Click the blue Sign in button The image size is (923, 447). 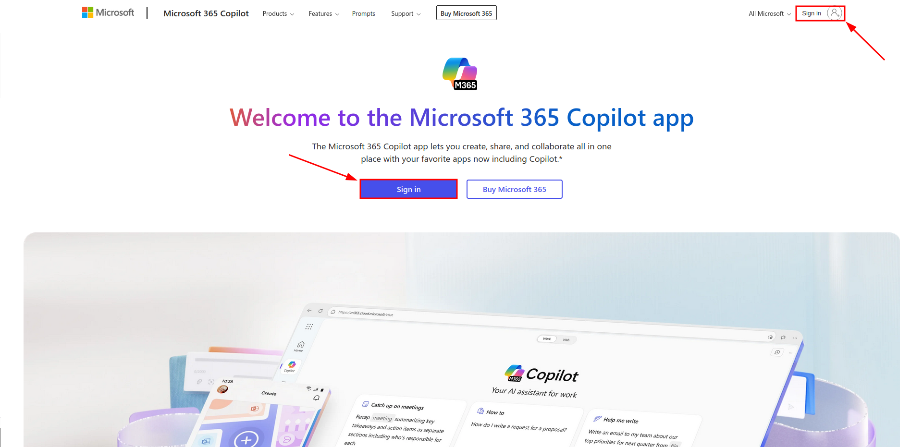(x=408, y=189)
